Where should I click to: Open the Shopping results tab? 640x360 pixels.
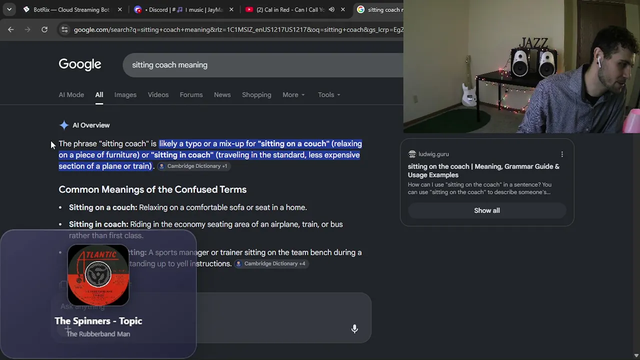pyautogui.click(x=256, y=94)
